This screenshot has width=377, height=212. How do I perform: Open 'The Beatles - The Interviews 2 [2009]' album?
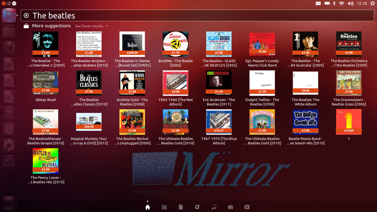pos(46,49)
